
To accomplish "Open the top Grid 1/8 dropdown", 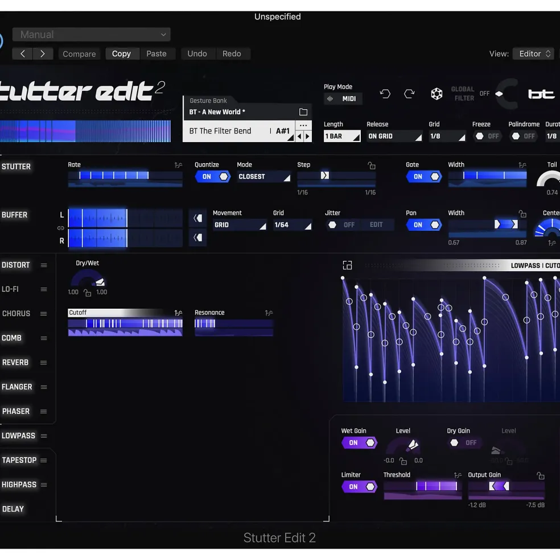I will point(447,136).
